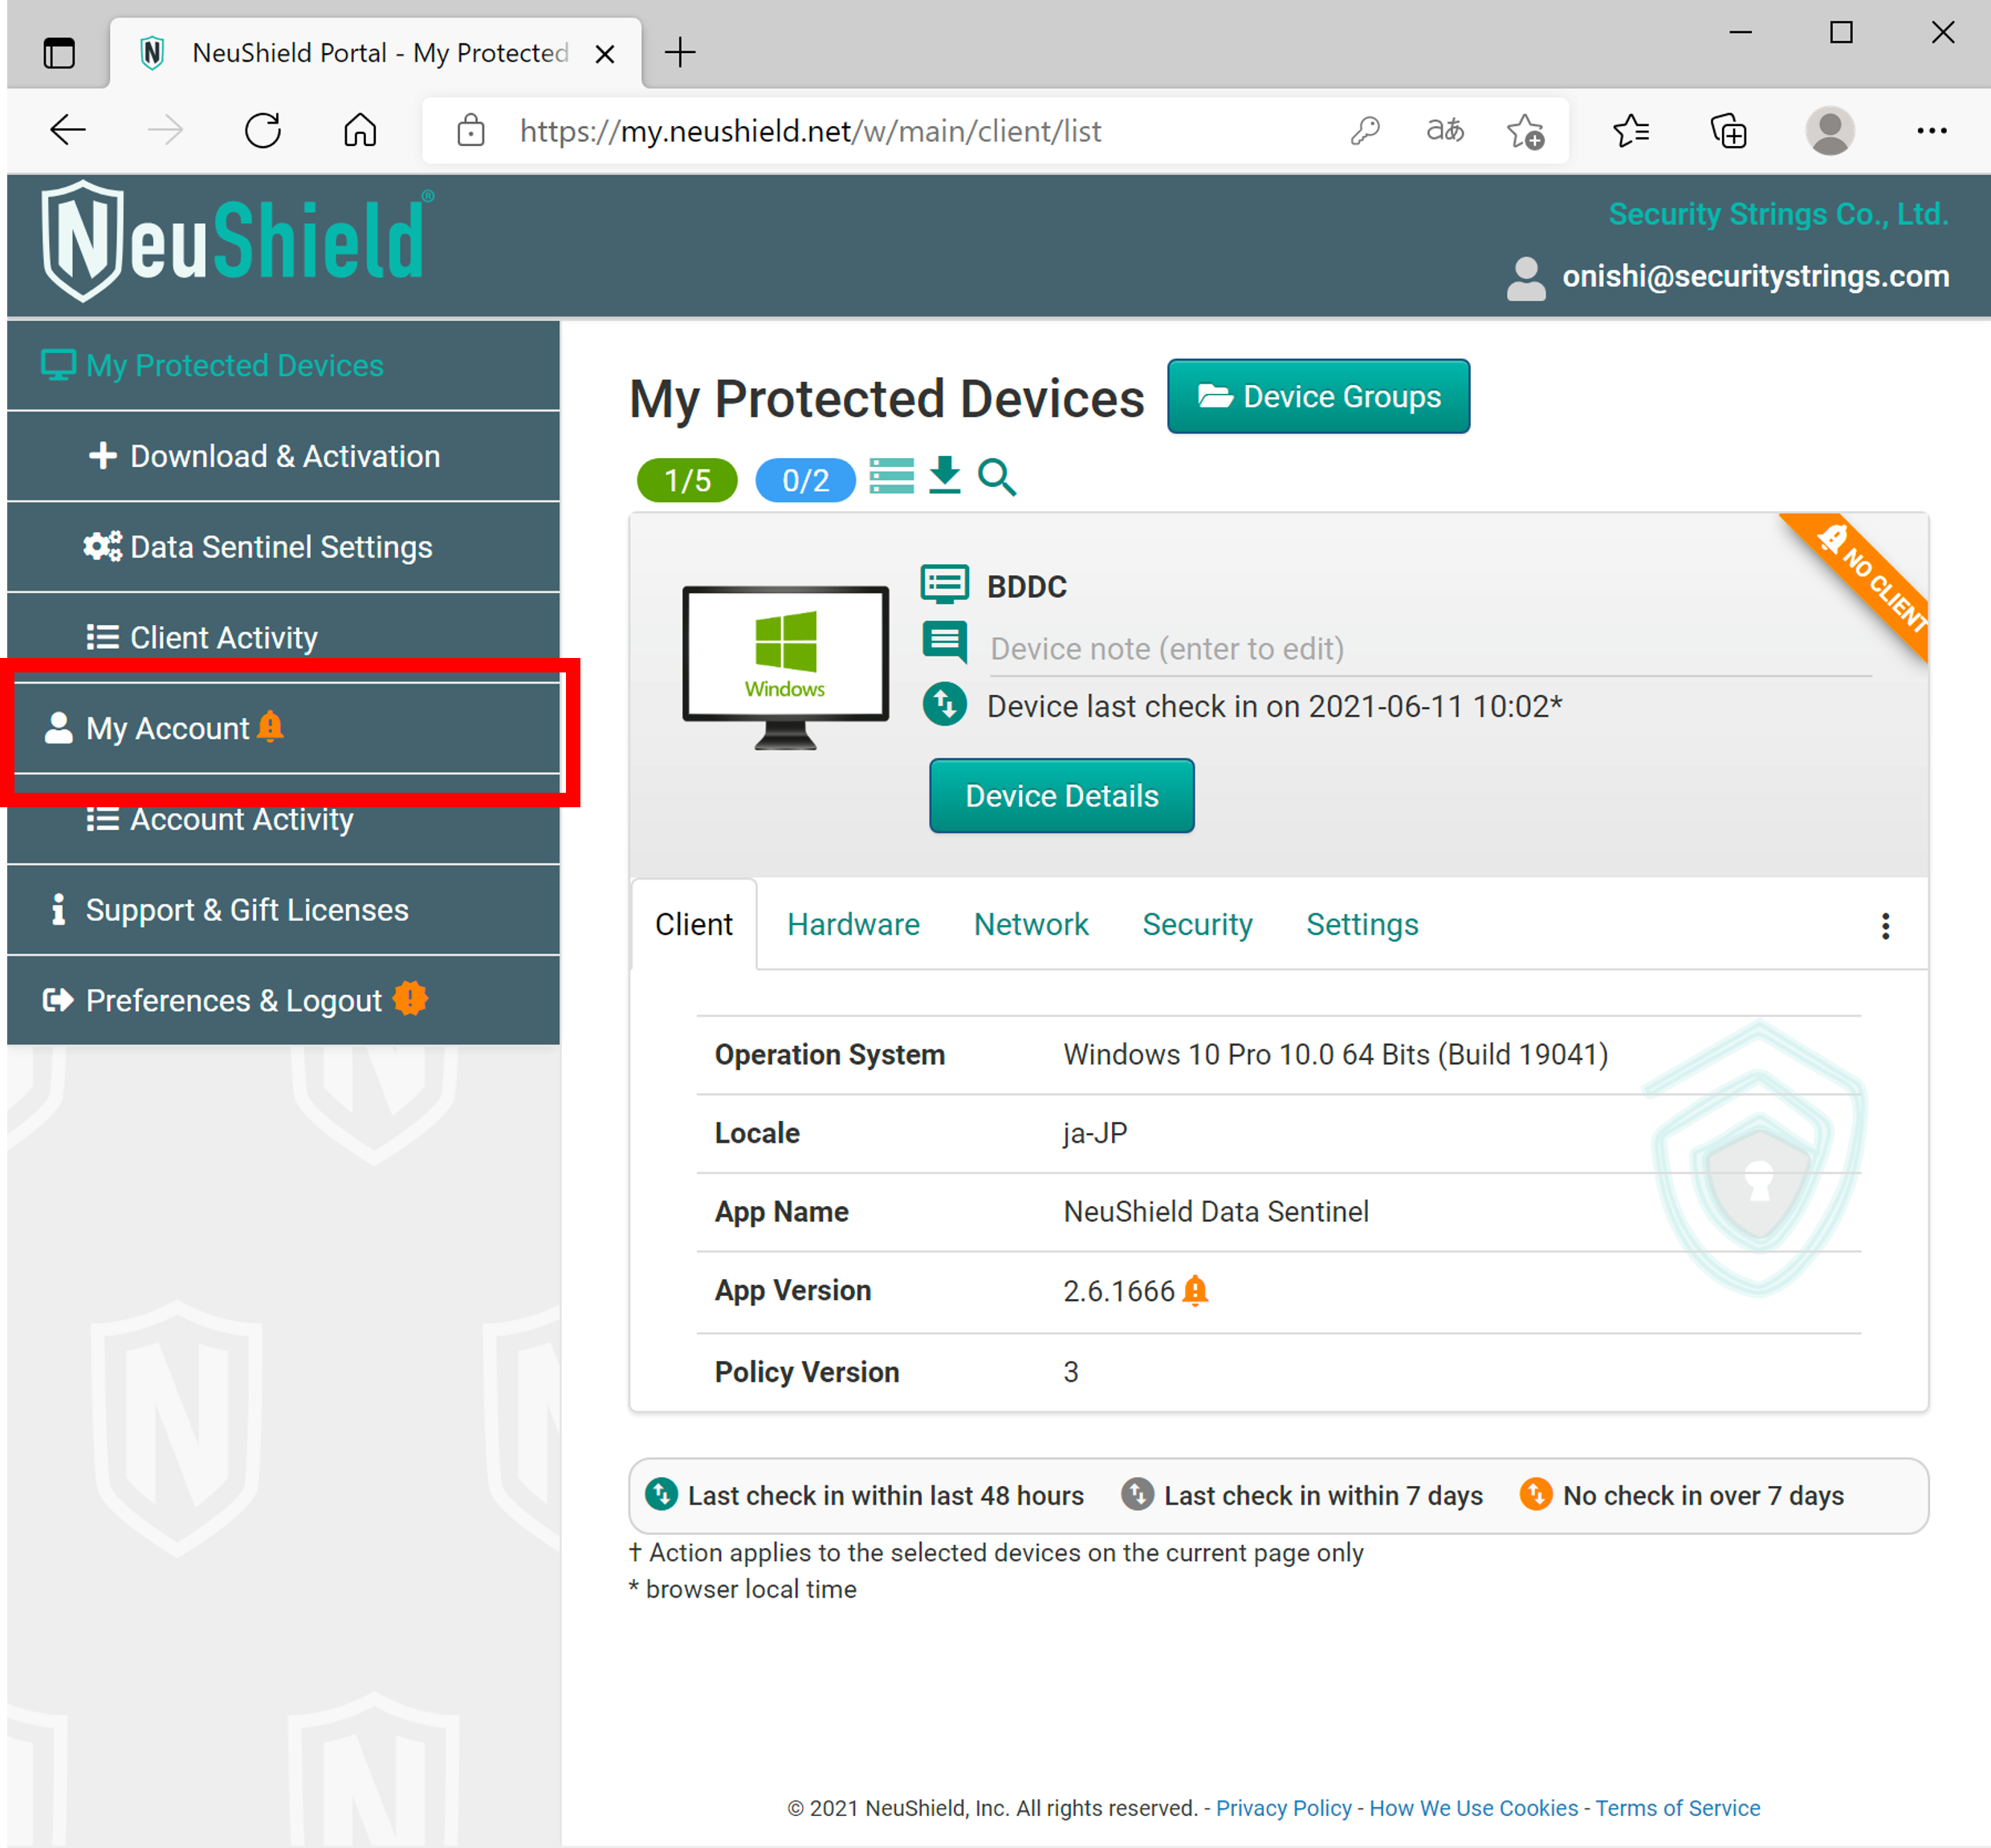Switch to the Network tab
This screenshot has width=1991, height=1848.
coord(1031,924)
